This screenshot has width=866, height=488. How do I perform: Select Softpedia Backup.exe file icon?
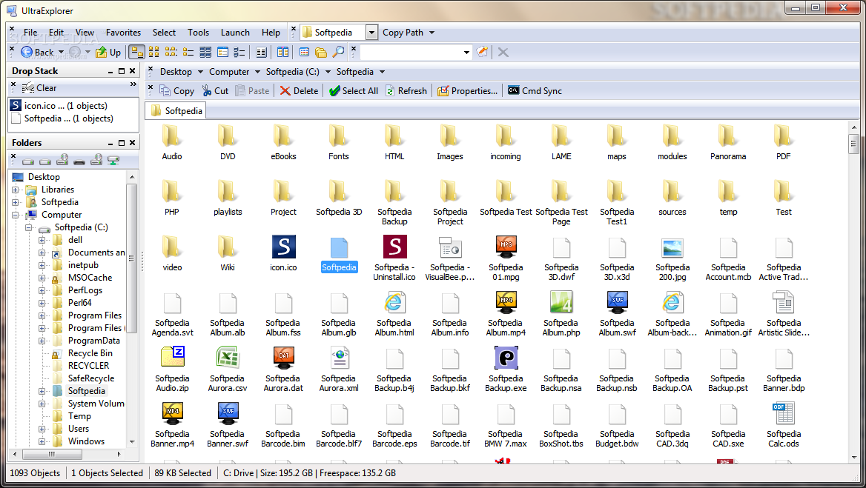pyautogui.click(x=506, y=358)
